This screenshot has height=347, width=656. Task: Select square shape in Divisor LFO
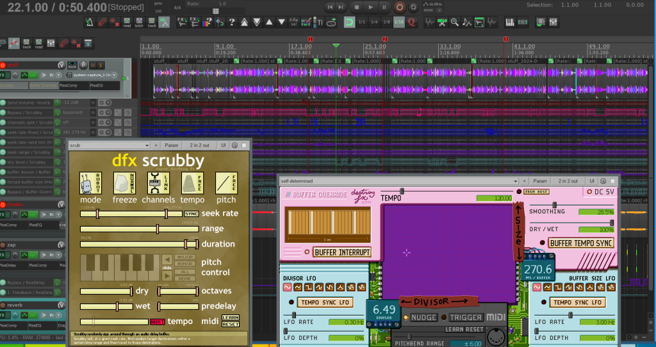(x=308, y=287)
